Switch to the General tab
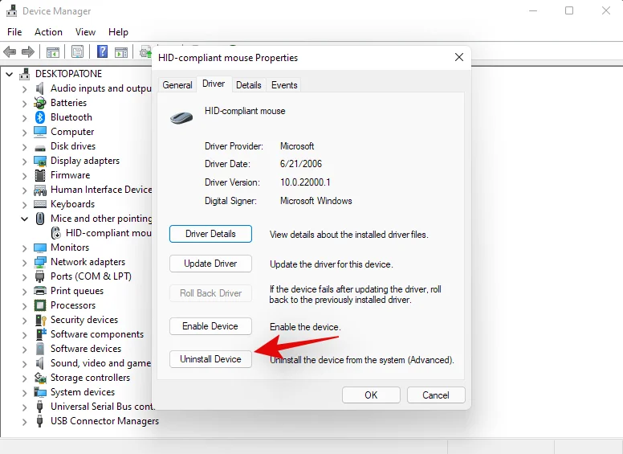Viewport: 623px width, 454px height. tap(177, 85)
